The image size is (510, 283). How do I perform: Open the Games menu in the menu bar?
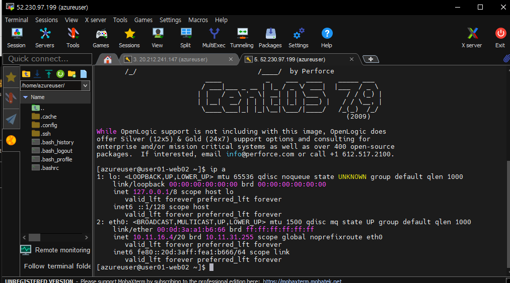click(x=143, y=20)
